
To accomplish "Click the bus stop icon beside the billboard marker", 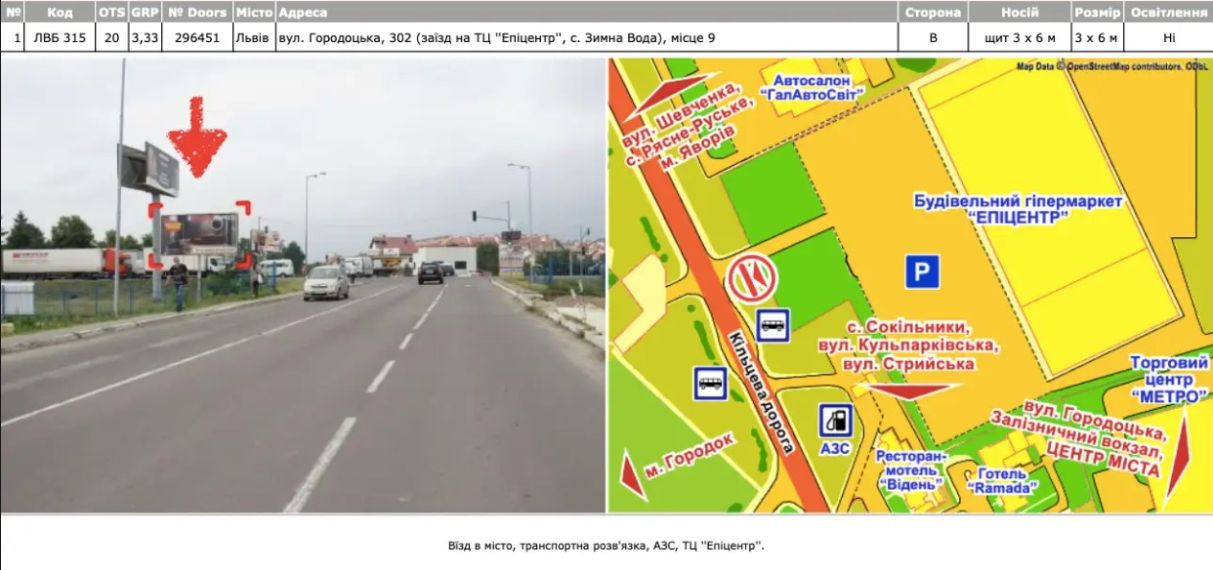I will coord(774,325).
